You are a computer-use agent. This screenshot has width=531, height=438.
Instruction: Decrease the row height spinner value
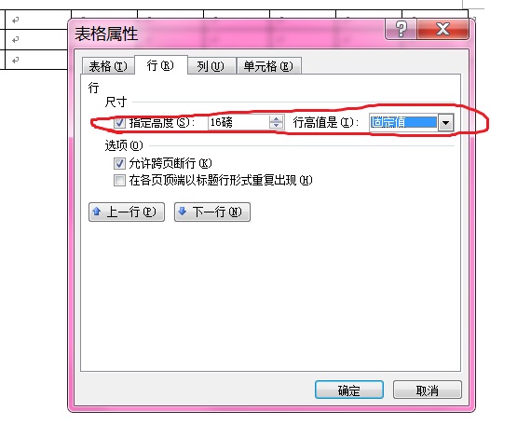(277, 126)
